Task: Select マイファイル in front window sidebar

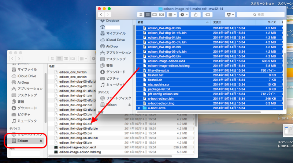Action: (116, 33)
